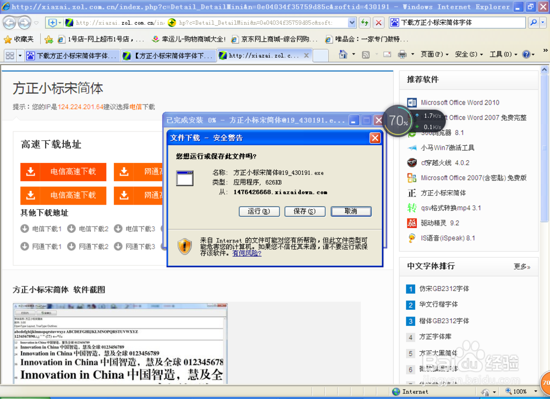Open the 页面(P) menu
This screenshot has width=550, height=399.
tap(435, 54)
